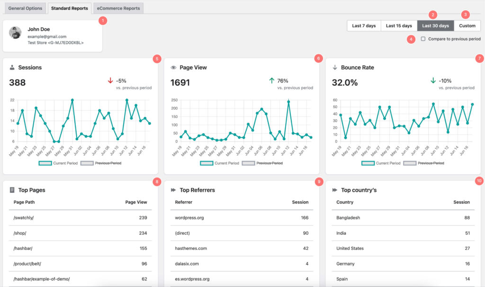This screenshot has height=287, width=485.
Task: Click the Page View eye icon
Action: tap(173, 68)
